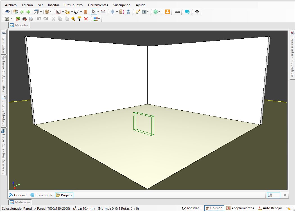Image resolution: width=296 pixels, height=212 pixels.
Task: Click the dark sofa replace icon
Action: (x=24, y=19)
